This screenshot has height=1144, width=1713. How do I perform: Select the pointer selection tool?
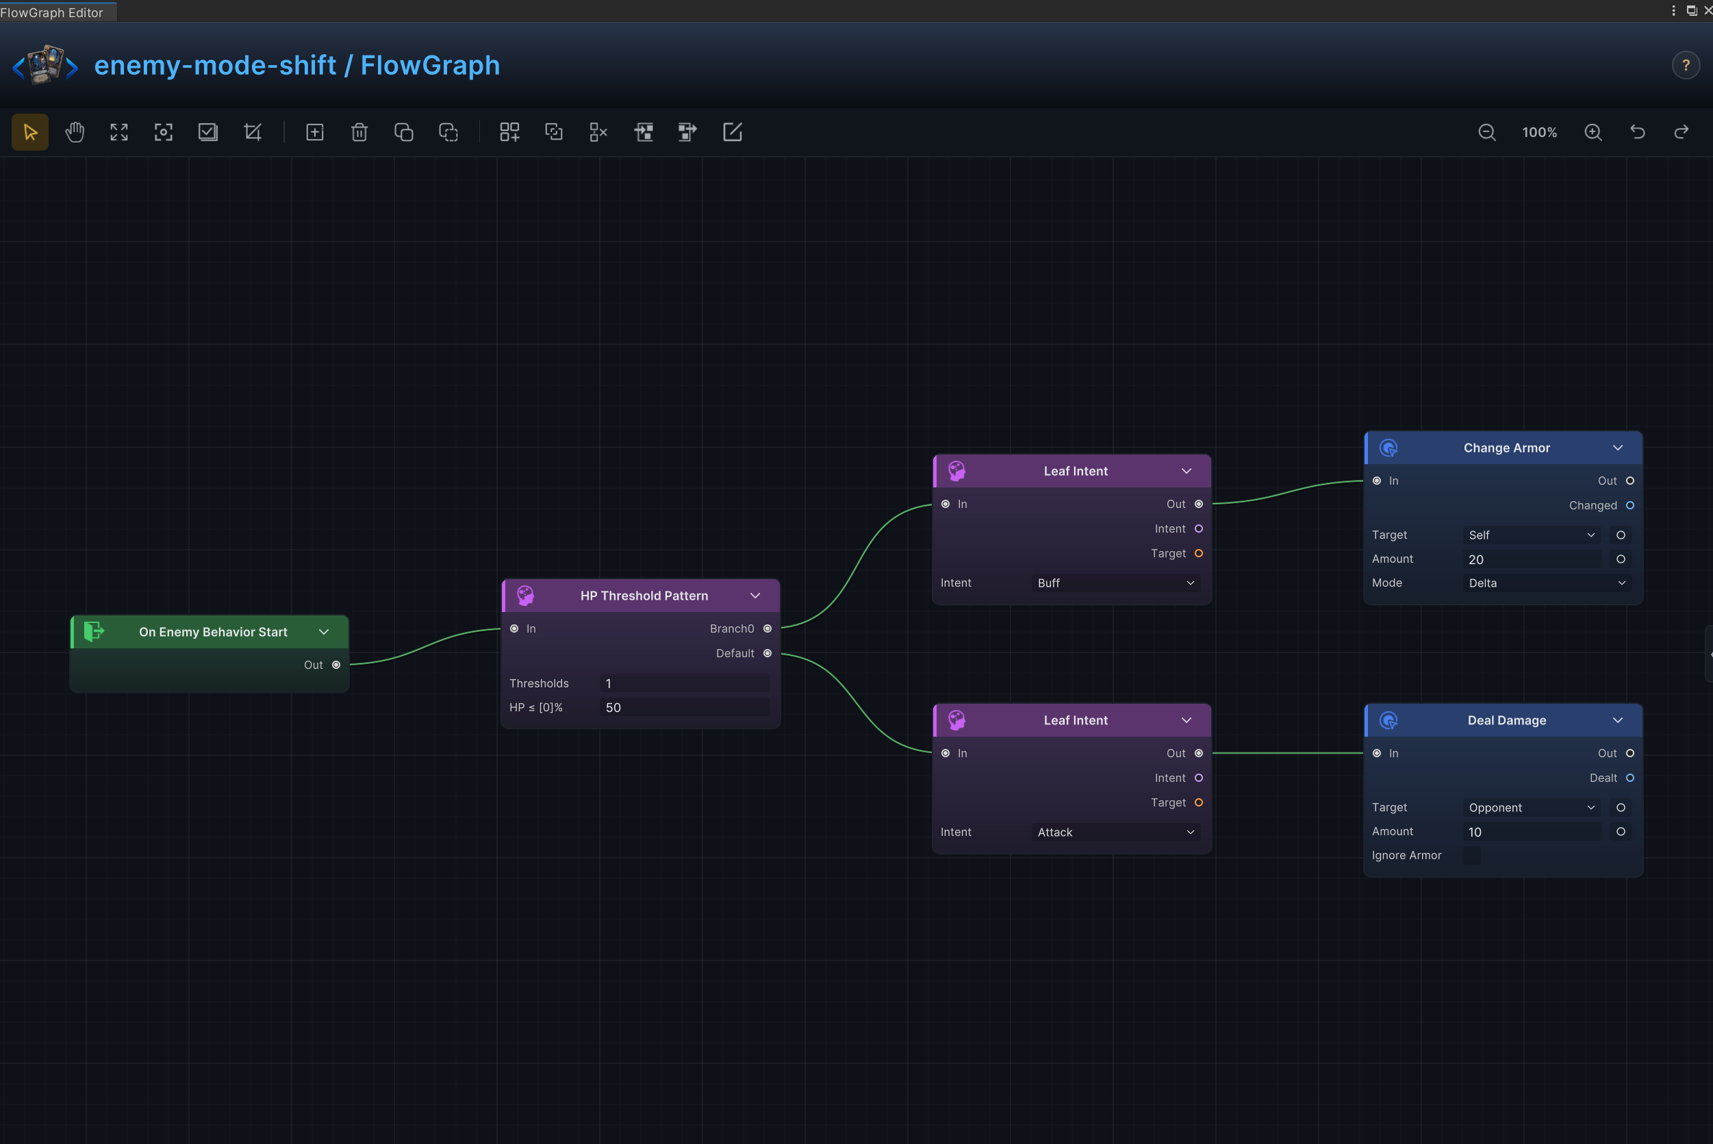(30, 132)
